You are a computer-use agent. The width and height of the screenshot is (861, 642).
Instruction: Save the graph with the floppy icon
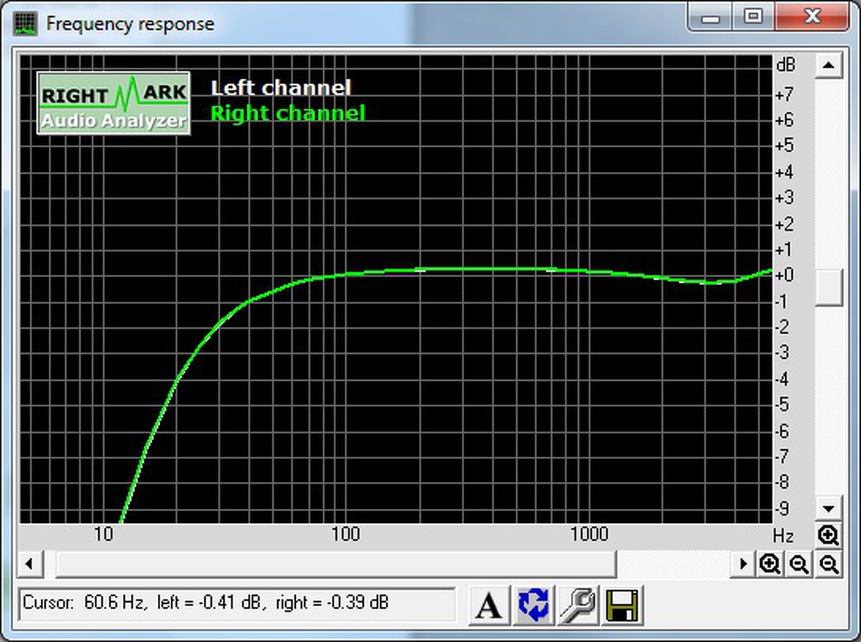coord(622,605)
